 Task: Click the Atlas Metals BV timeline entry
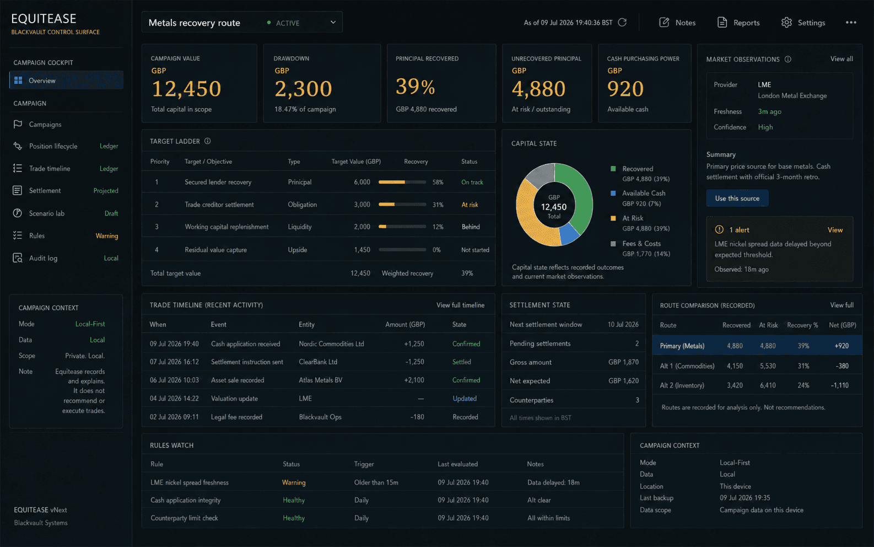click(x=319, y=380)
